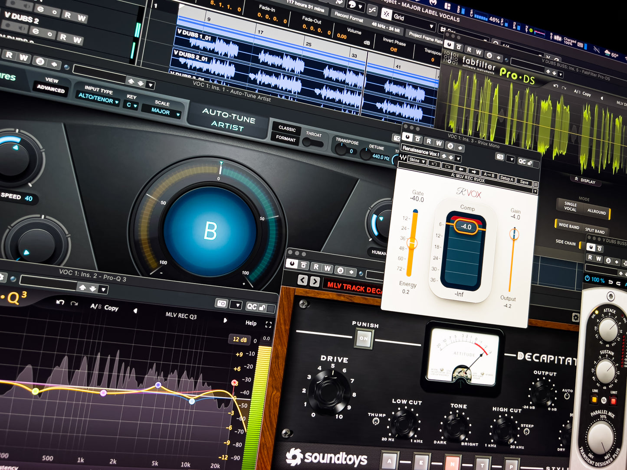
Task: Toggle the Auto-Tune Throat switch
Action: [313, 142]
